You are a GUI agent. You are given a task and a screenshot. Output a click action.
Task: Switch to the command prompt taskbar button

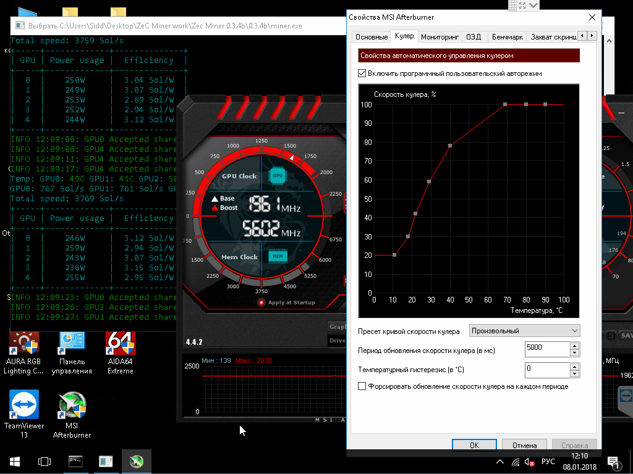[x=75, y=462]
